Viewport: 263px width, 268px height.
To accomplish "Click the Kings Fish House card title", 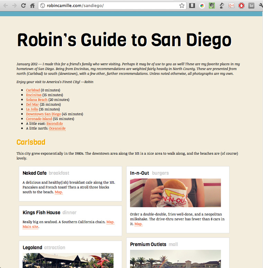I will (42, 213).
